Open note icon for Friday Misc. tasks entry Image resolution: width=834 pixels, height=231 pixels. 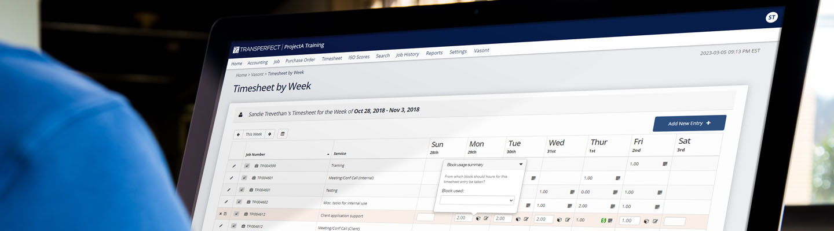[657, 206]
